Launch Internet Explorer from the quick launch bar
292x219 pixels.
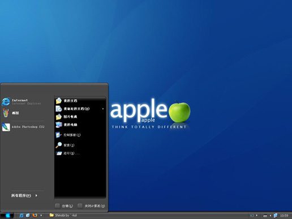click(x=22, y=215)
